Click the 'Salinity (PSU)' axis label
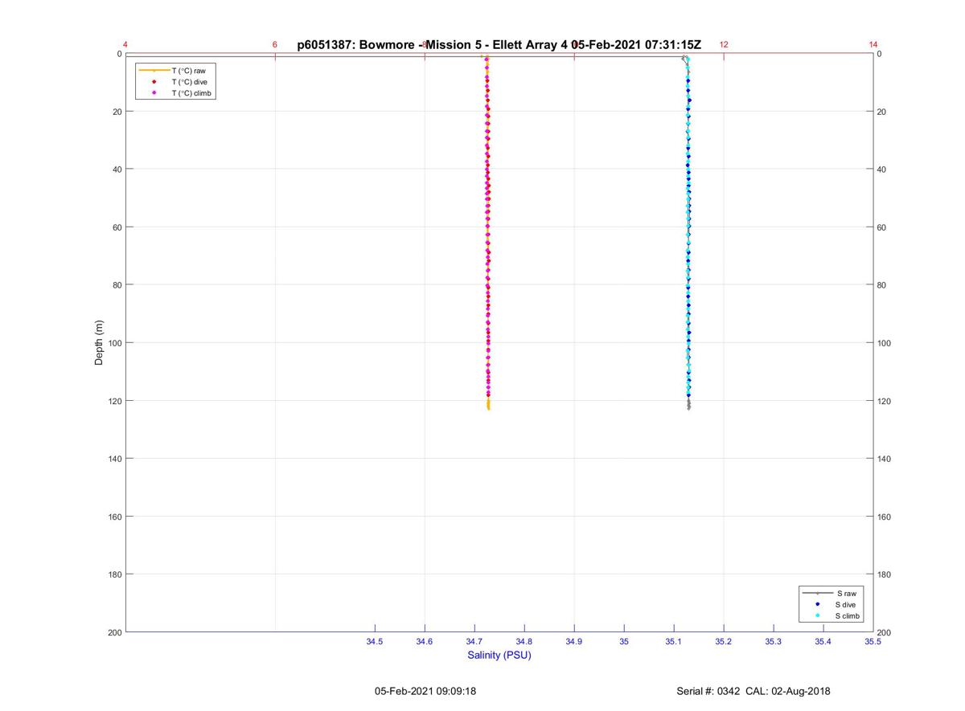This screenshot has width=965, height=711. click(499, 655)
